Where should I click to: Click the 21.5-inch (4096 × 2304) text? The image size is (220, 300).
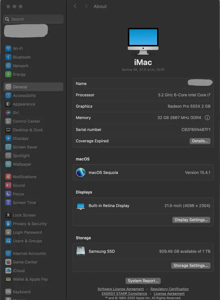(x=187, y=206)
